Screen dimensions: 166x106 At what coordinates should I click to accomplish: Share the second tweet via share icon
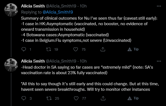pos(103,98)
